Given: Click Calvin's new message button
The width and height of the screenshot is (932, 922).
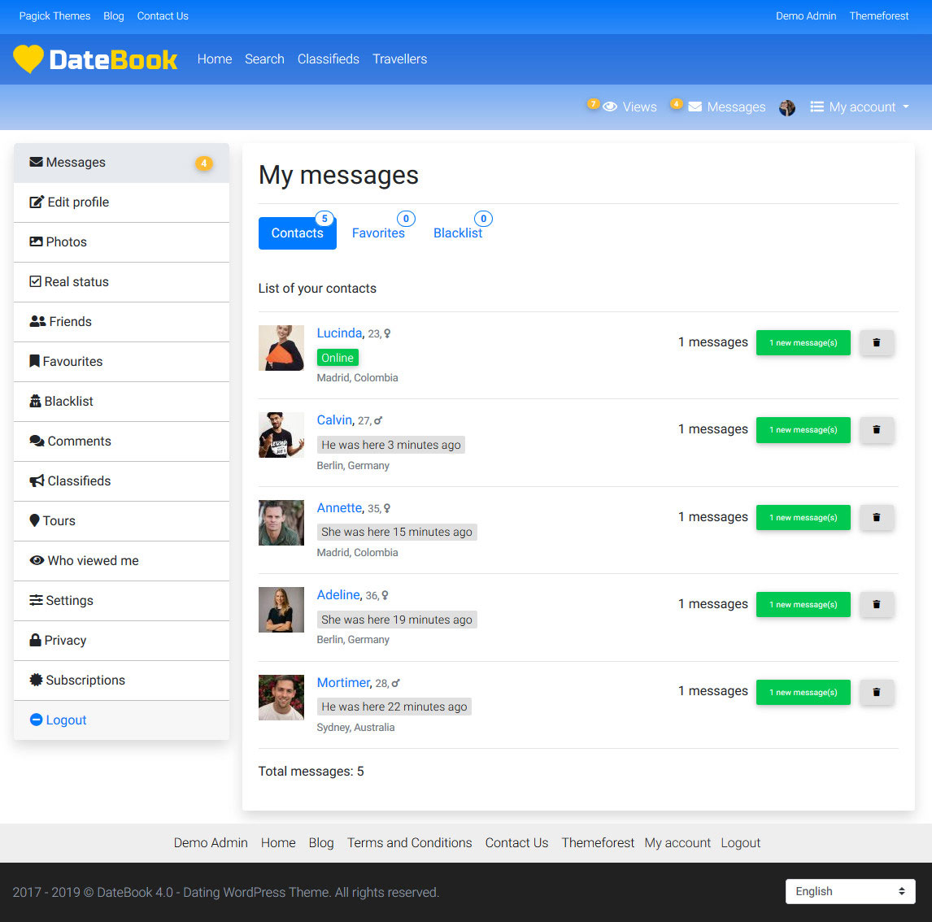Looking at the screenshot, I should 803,429.
